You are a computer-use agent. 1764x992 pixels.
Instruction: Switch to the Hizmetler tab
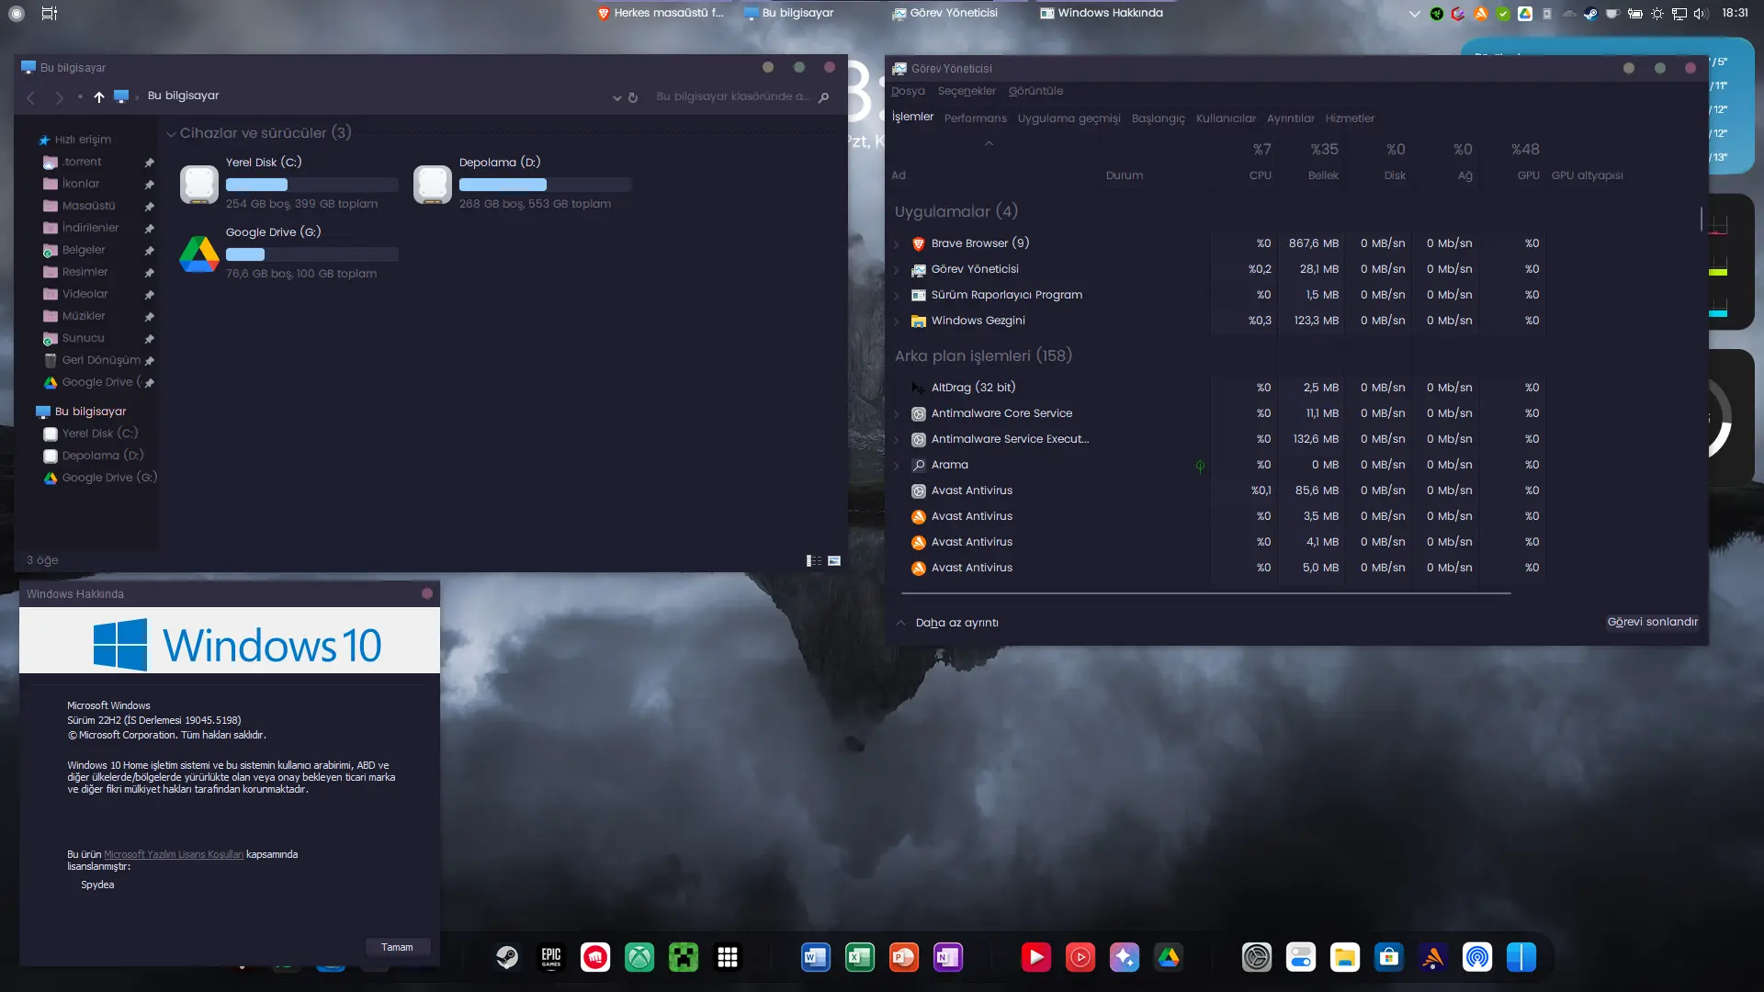point(1350,118)
